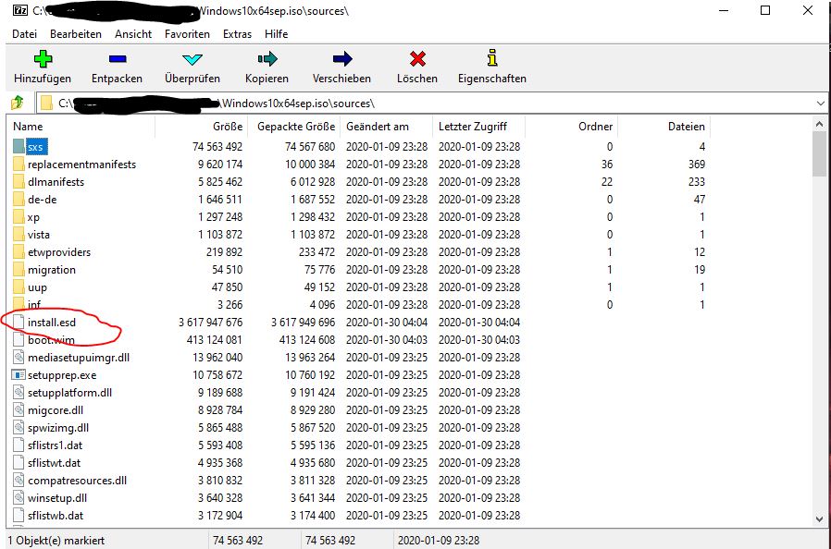
Task: Sort by the Größe column header
Action: click(x=201, y=127)
